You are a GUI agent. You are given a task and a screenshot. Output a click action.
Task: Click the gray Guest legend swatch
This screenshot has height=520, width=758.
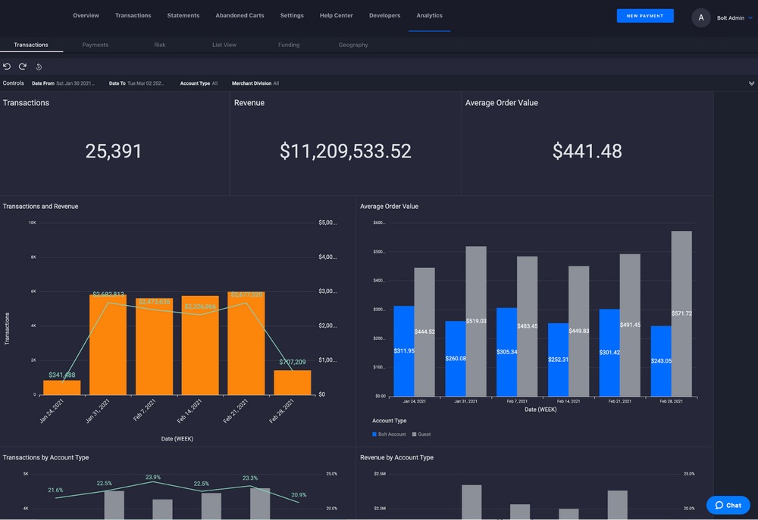(x=415, y=434)
